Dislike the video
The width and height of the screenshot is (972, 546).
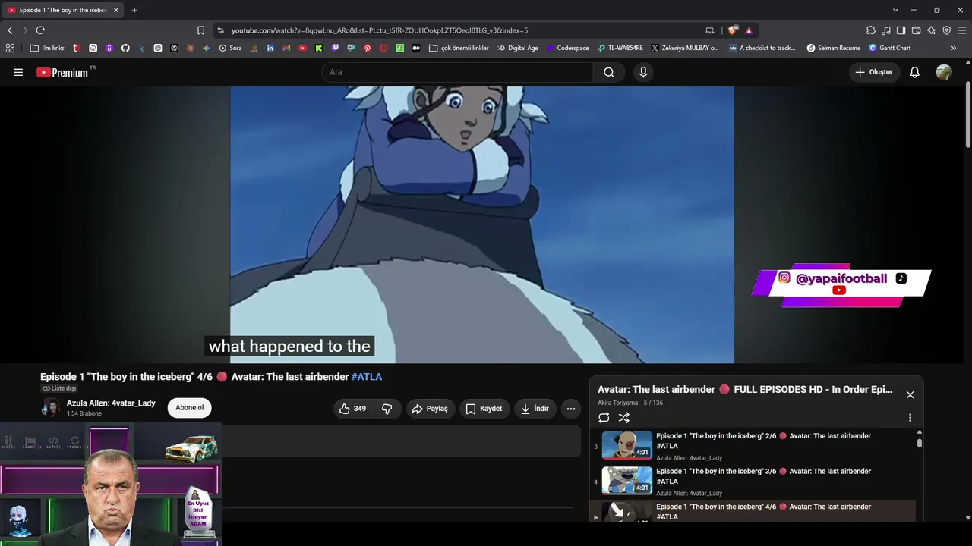(387, 409)
